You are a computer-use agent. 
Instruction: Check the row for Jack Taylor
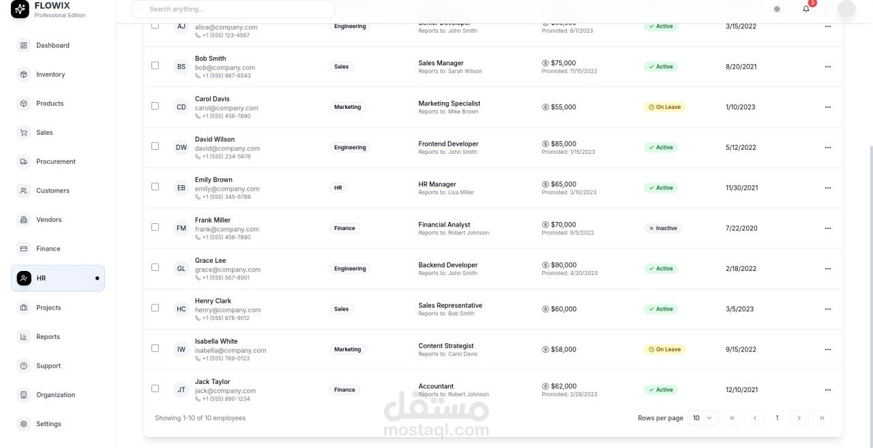click(155, 389)
